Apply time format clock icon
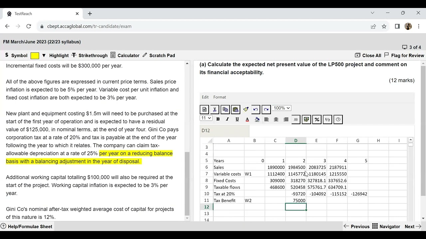This screenshot has width=426, height=239. pyautogui.click(x=338, y=119)
